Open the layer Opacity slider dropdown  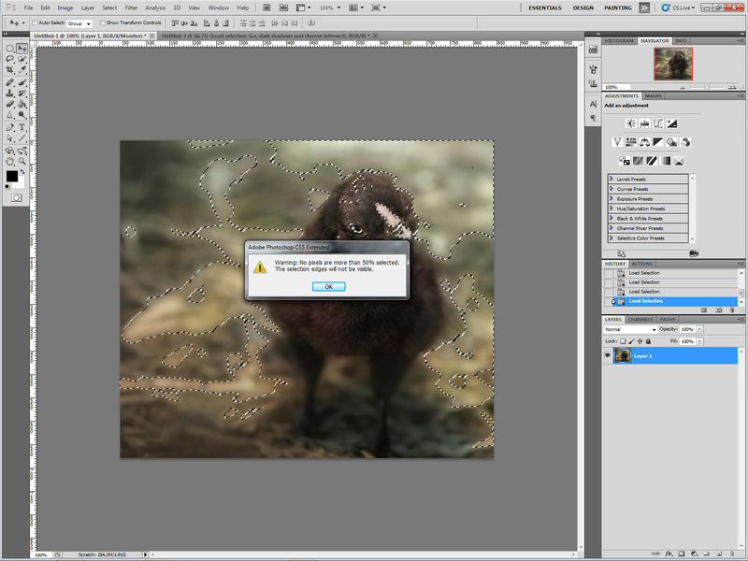pos(699,329)
